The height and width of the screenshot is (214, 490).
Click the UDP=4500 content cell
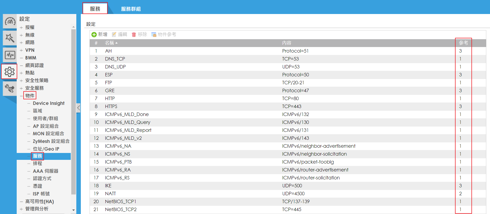[x=293, y=194]
